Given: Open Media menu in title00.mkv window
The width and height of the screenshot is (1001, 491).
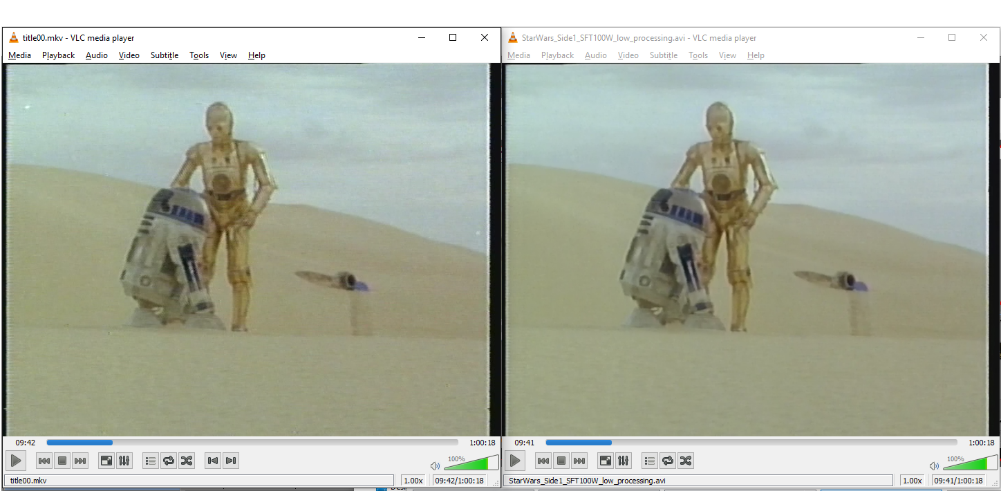Looking at the screenshot, I should 19,55.
